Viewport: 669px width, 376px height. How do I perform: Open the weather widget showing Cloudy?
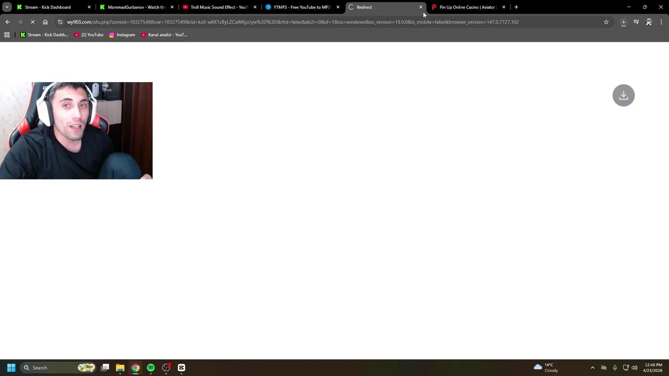coord(546,368)
